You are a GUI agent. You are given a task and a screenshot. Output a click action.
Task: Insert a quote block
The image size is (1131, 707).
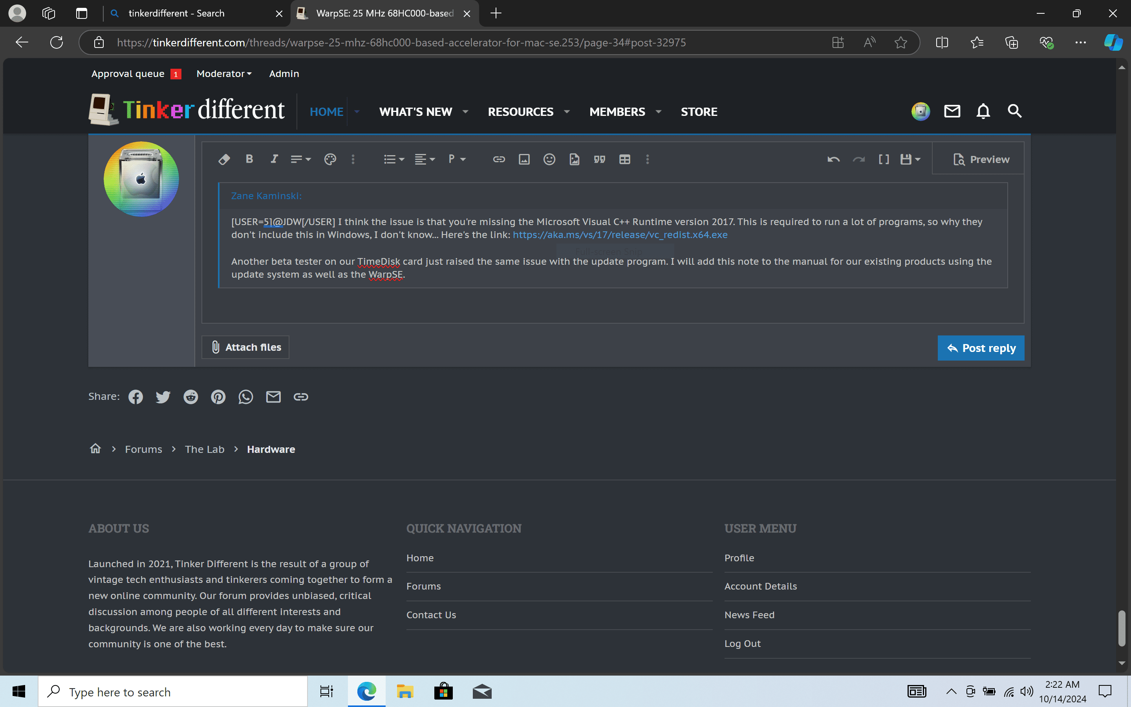[600, 159]
